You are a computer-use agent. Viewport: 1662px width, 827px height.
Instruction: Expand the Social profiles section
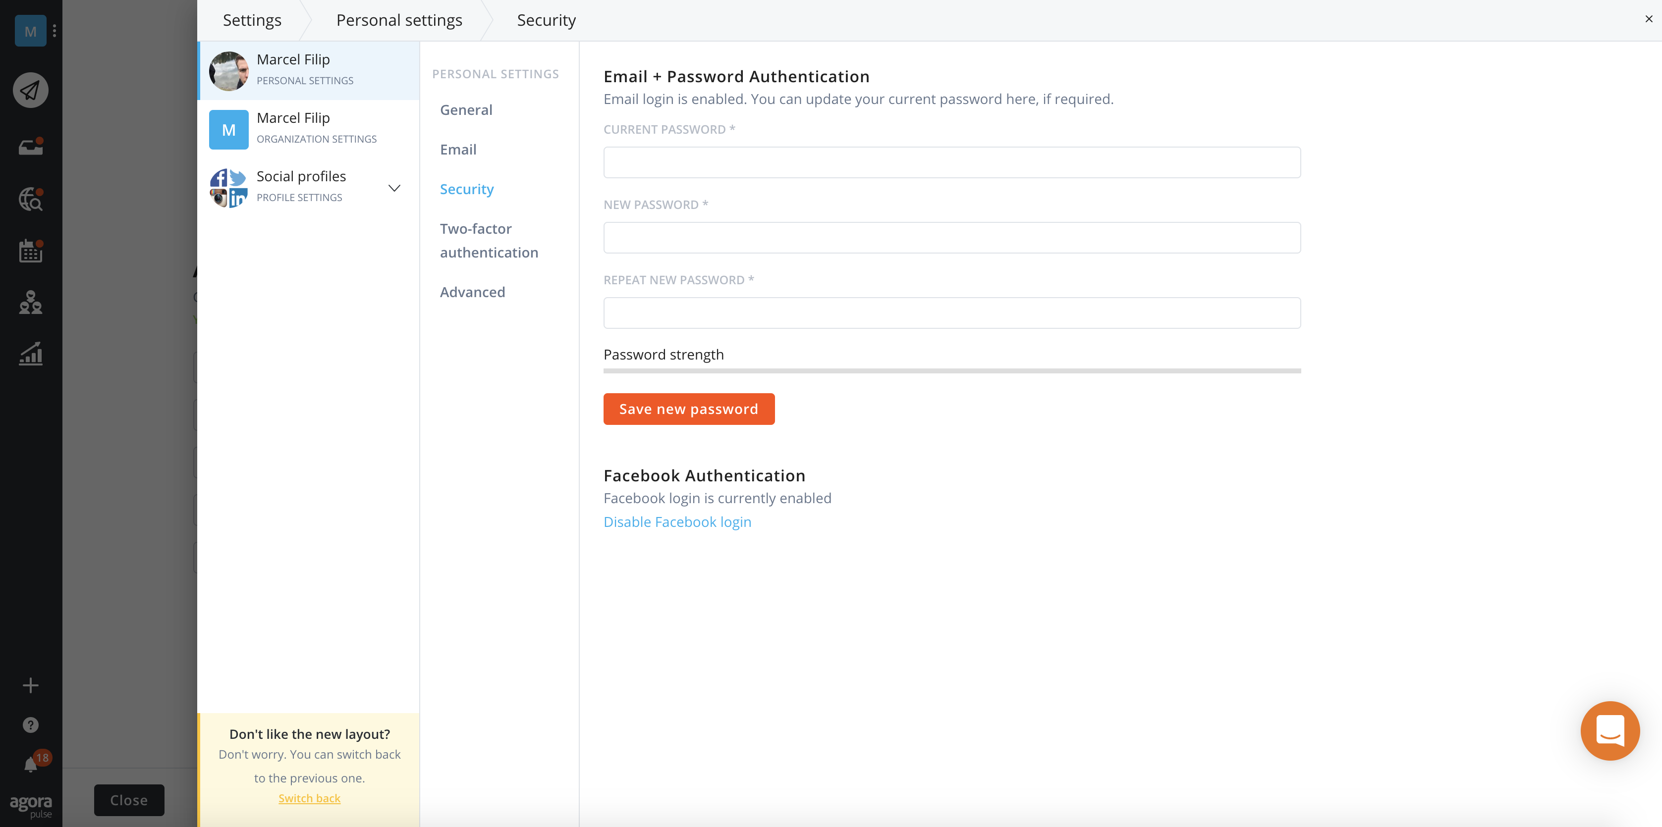coord(394,188)
